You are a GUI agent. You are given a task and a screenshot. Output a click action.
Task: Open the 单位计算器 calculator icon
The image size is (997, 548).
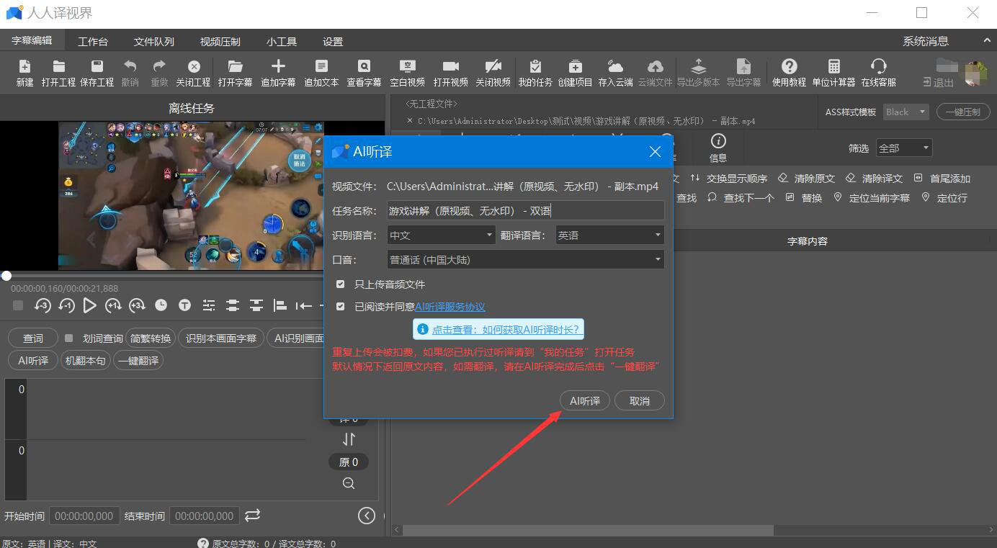833,67
